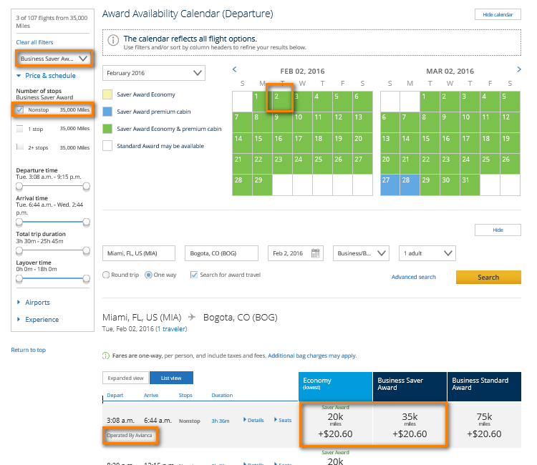Viewport: 537px width, 465px height.
Task: Expand the Airports filter section
Action: [x=37, y=303]
